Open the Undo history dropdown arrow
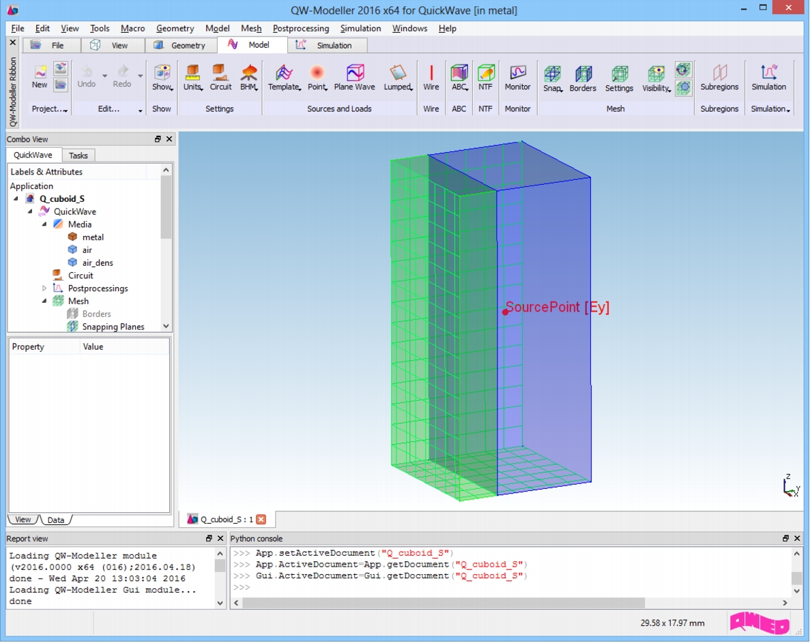 tap(105, 76)
